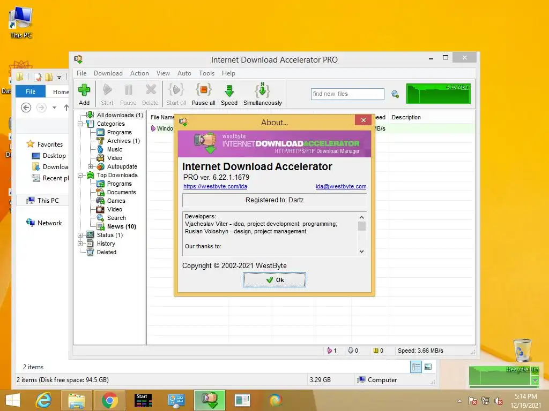Open the View menu
This screenshot has height=411, width=549.
[163, 73]
